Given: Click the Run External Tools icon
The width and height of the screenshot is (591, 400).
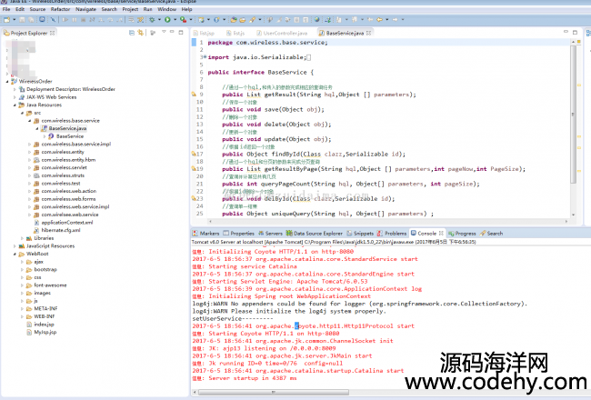Looking at the screenshot, I should pyautogui.click(x=183, y=20).
